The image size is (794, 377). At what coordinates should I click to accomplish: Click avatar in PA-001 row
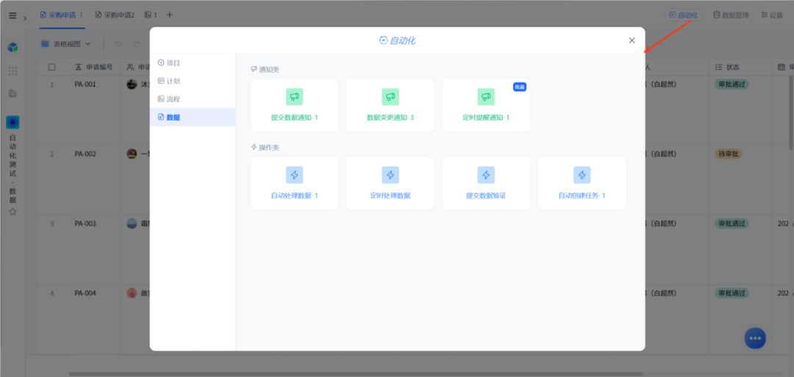click(132, 84)
